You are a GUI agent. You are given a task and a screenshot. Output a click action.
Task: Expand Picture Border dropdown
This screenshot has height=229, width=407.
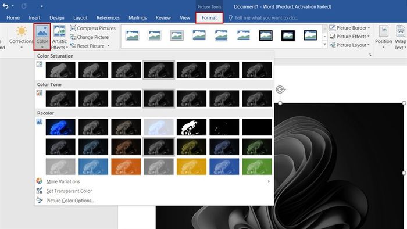pos(369,28)
